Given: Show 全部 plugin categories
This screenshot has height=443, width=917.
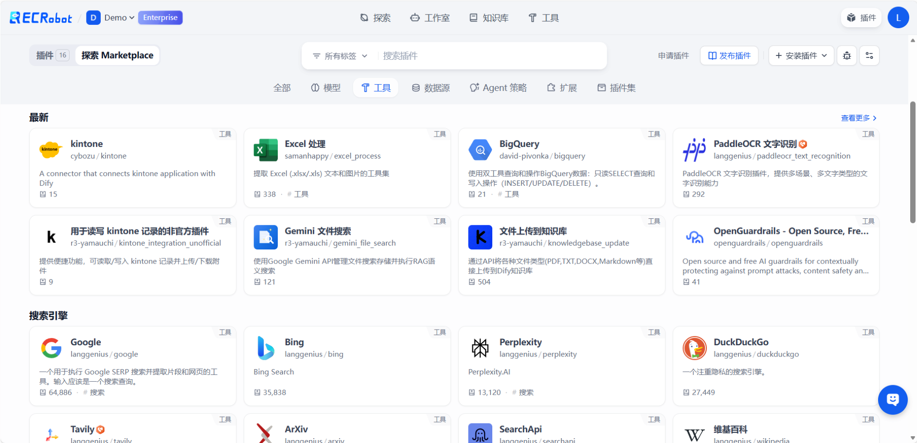Looking at the screenshot, I should (282, 88).
